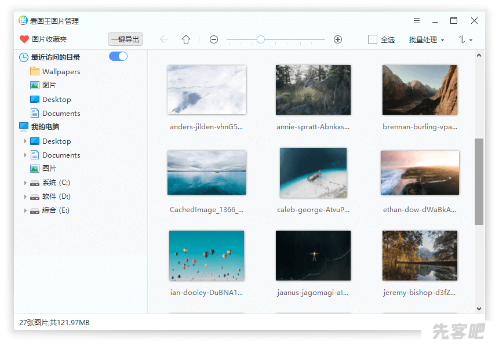
Task: Open the hot air balloons thumbnail
Action: pyautogui.click(x=206, y=256)
